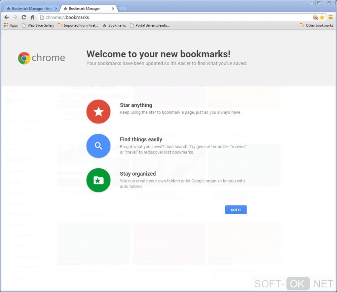Click the bookmark star in address bar
Viewport: 337px width, 292px height.
[x=322, y=17]
